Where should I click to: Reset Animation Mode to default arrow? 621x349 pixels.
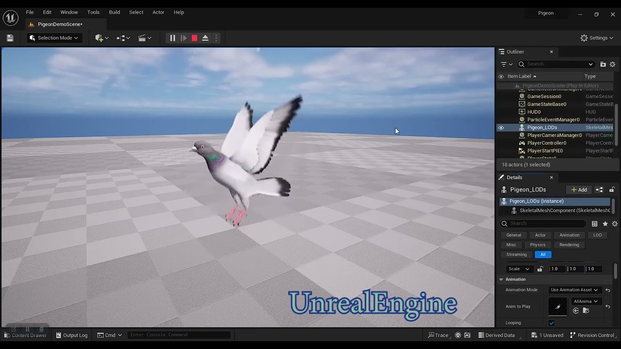point(607,290)
